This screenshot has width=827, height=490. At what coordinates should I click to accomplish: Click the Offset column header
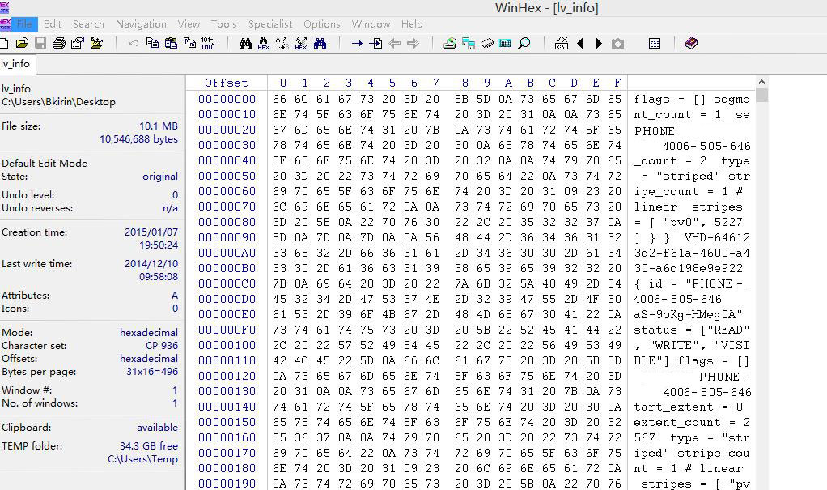click(x=227, y=83)
